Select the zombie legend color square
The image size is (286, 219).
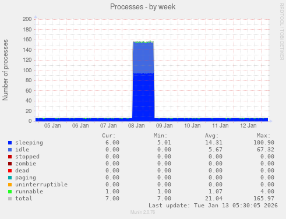pos(10,164)
